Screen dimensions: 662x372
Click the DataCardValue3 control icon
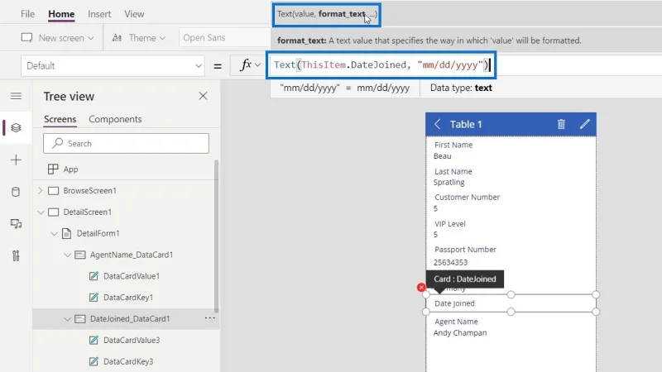tap(94, 340)
